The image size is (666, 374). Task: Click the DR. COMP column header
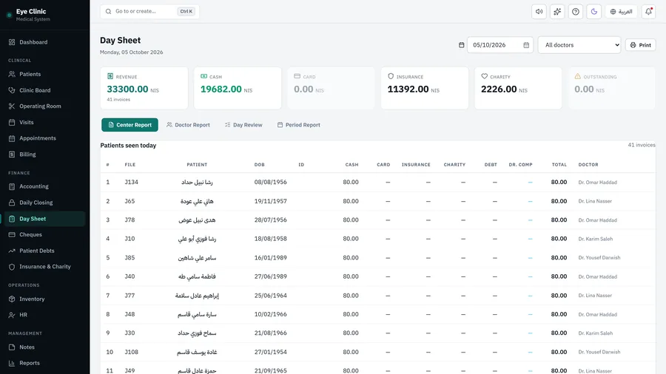pyautogui.click(x=520, y=165)
